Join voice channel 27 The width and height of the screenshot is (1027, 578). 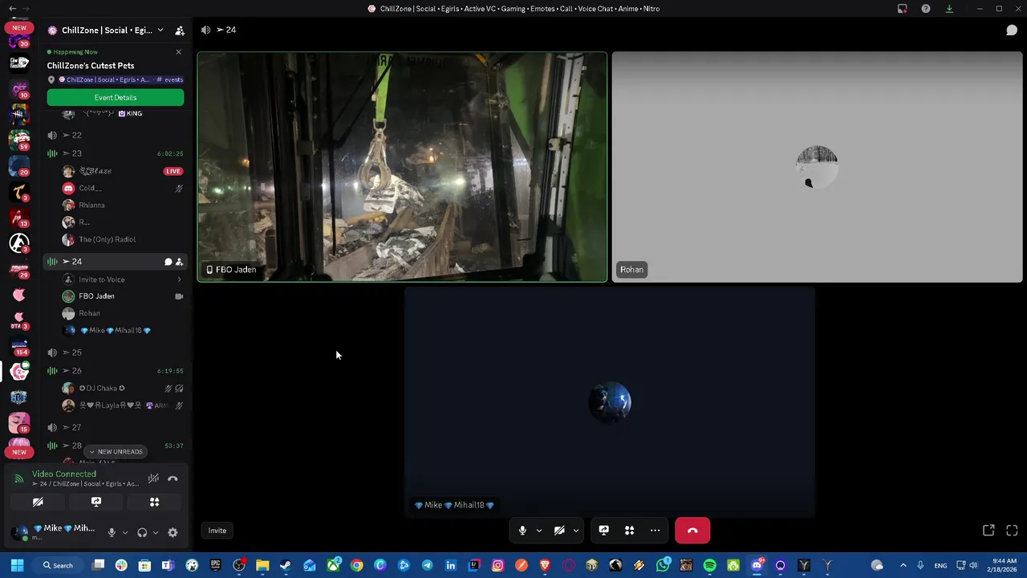[x=116, y=428]
